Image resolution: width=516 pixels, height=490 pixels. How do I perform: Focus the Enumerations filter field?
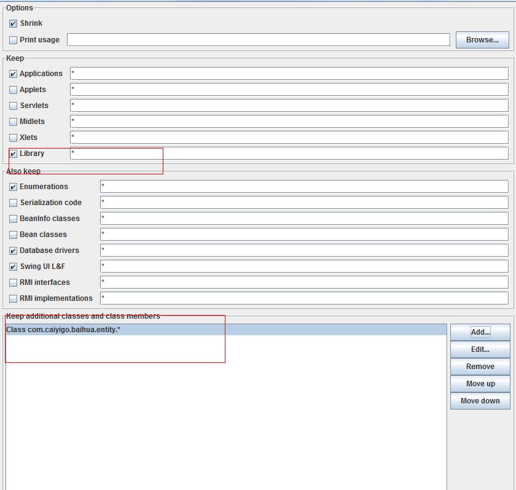[x=305, y=187]
